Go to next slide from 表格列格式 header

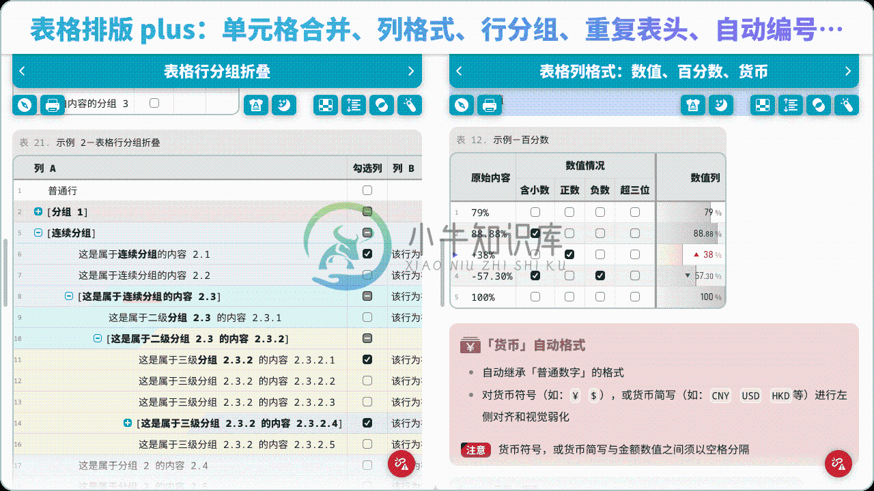(x=848, y=71)
